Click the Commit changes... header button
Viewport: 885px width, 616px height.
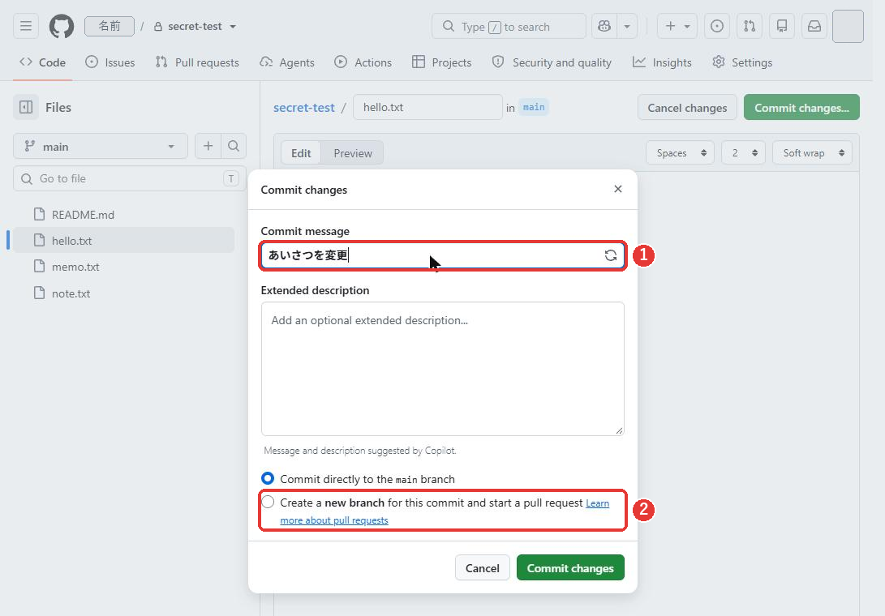801,107
